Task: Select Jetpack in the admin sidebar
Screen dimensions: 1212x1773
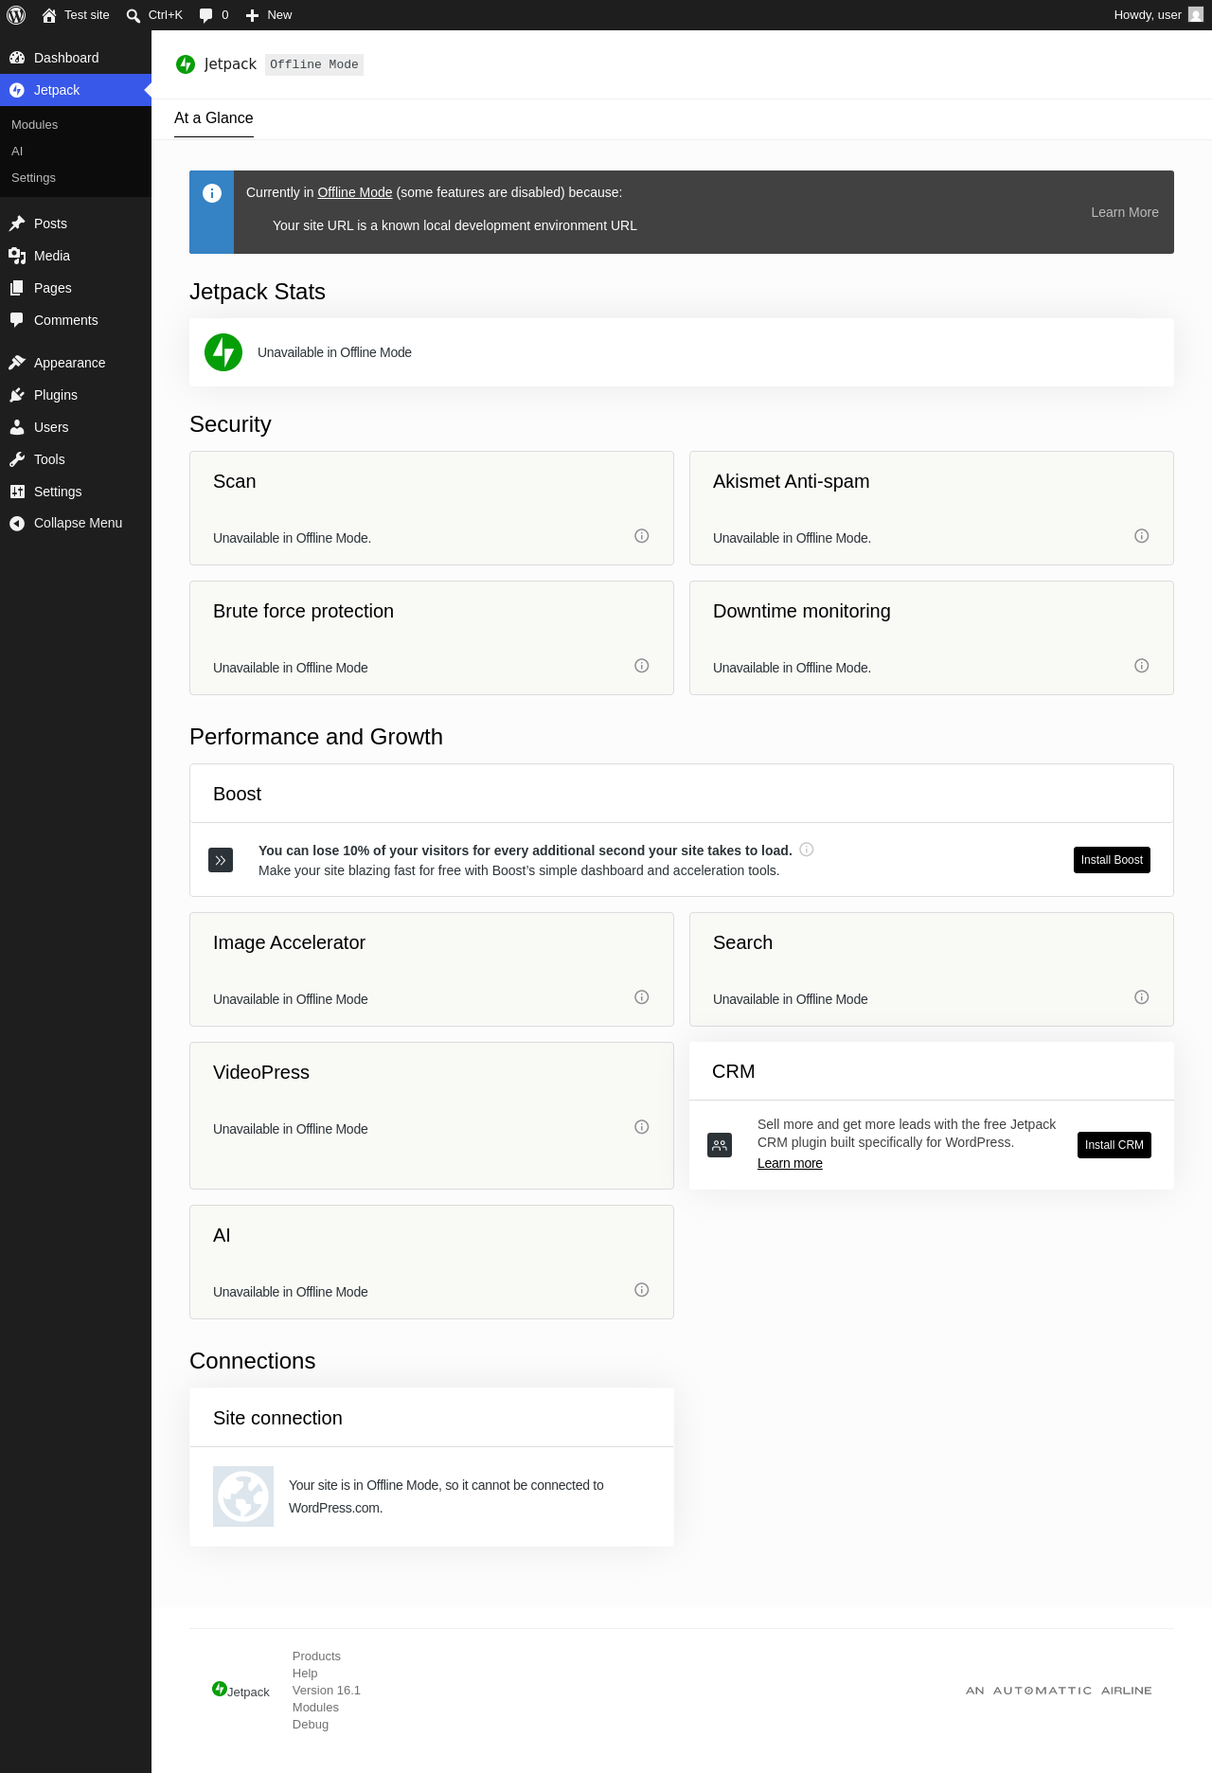Action: 76,90
